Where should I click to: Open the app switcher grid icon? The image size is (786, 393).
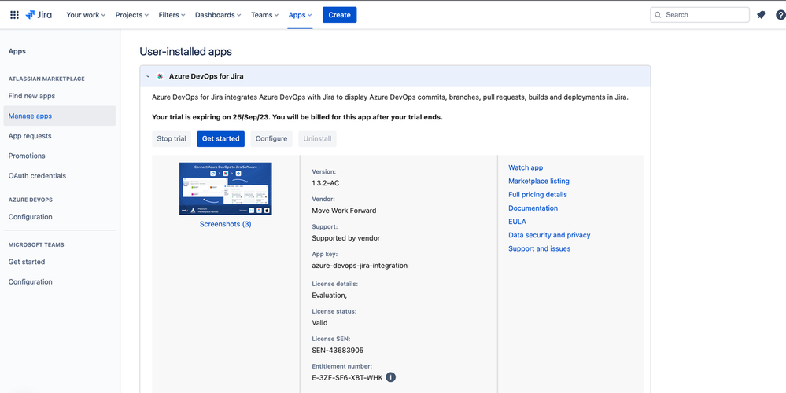14,15
